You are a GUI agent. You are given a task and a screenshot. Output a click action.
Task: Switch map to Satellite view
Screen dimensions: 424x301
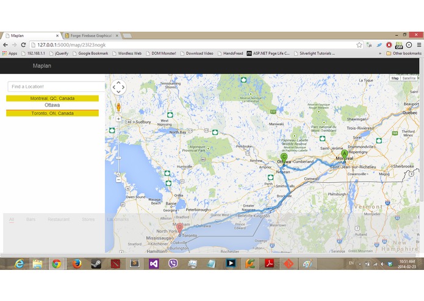[409, 78]
